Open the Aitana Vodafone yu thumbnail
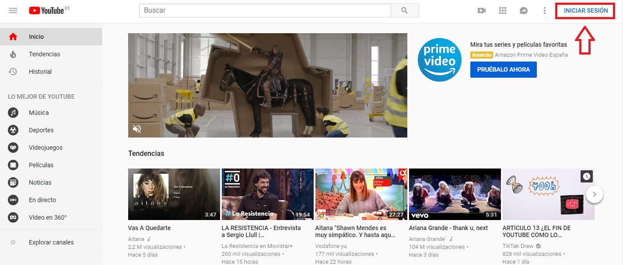The image size is (623, 265). click(x=361, y=194)
